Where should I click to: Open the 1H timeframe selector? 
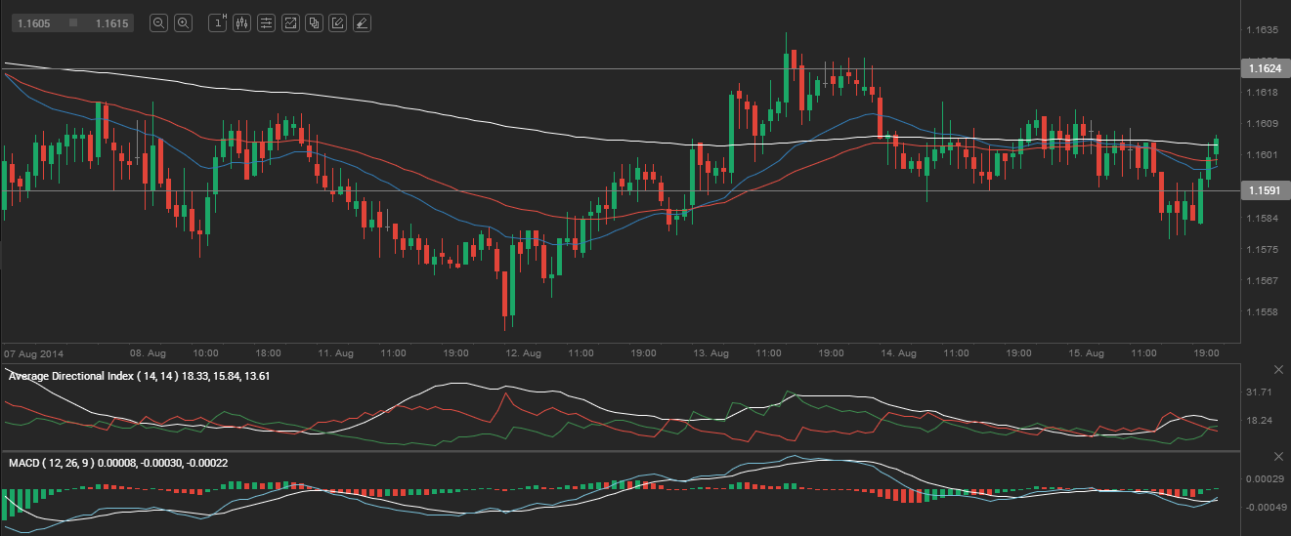coord(219,22)
